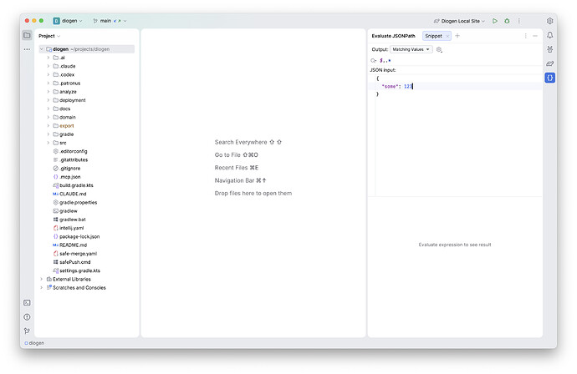Expand the gradle folder
The image size is (577, 374).
click(49, 134)
